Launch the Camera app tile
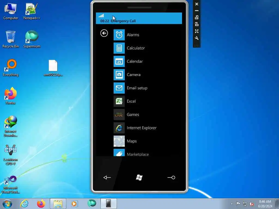Image resolution: width=279 pixels, height=209 pixels. pyautogui.click(x=119, y=75)
